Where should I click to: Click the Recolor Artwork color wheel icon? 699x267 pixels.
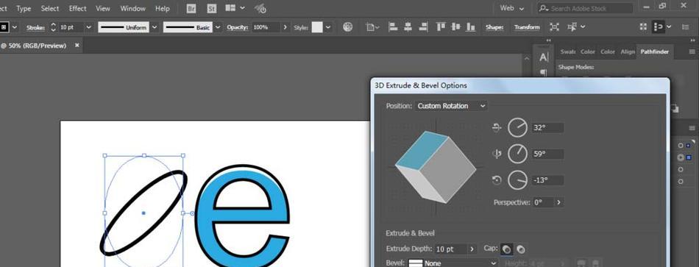click(348, 27)
